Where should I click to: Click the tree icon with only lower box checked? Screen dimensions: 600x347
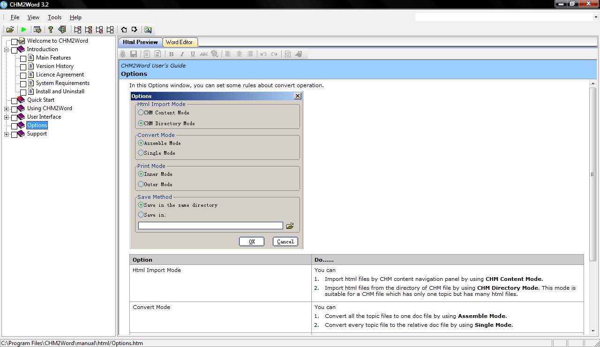point(99,30)
